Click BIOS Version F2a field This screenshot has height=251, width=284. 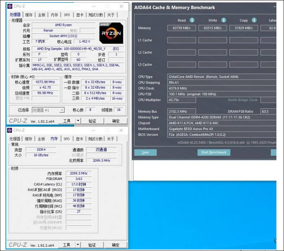coord(222,135)
